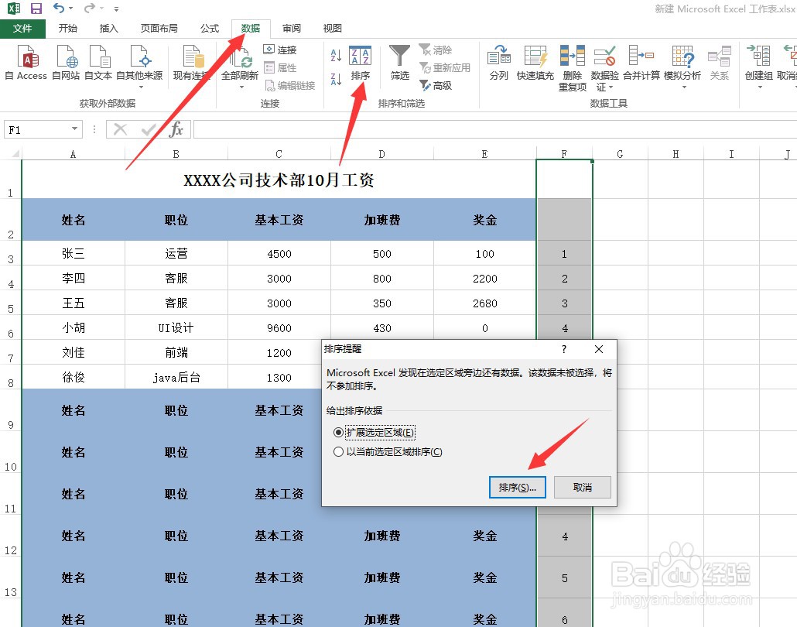Switch to the Insert (插入) tab
This screenshot has width=797, height=627.
click(x=109, y=29)
